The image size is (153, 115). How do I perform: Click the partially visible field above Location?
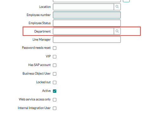[x=87, y=1]
